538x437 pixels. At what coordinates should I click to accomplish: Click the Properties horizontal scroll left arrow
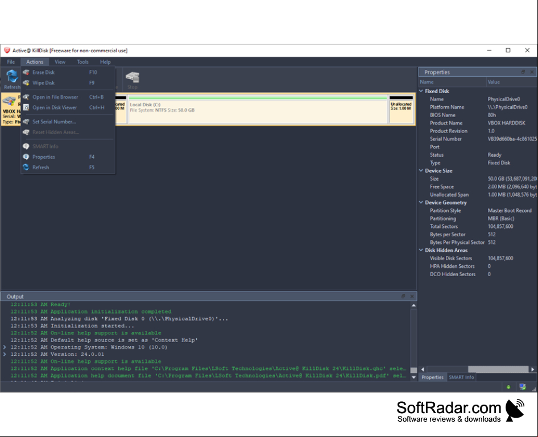(x=423, y=369)
